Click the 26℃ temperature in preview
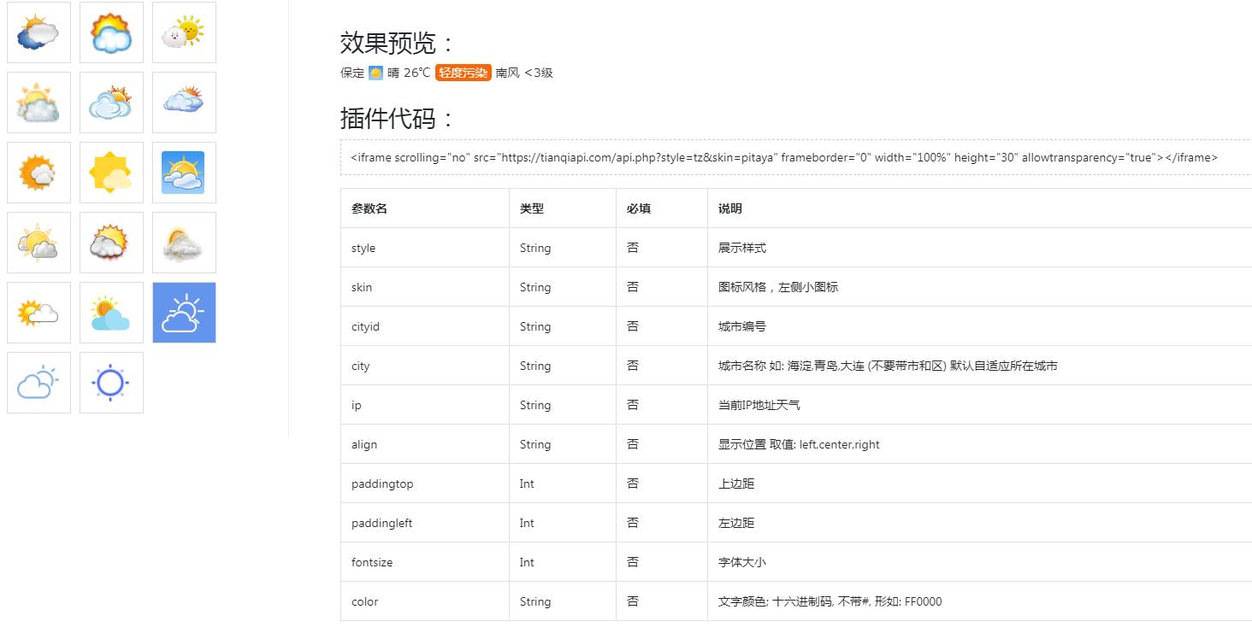The height and width of the screenshot is (633, 1252). click(x=417, y=73)
